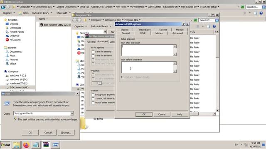
Task: Click OK in the Run dialog
Action: point(30,132)
